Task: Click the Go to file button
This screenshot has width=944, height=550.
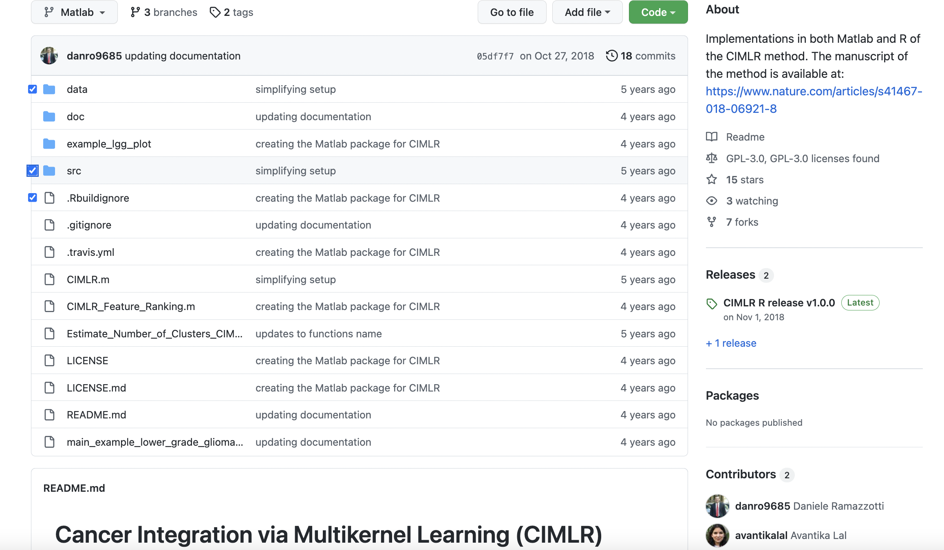Action: coord(512,12)
